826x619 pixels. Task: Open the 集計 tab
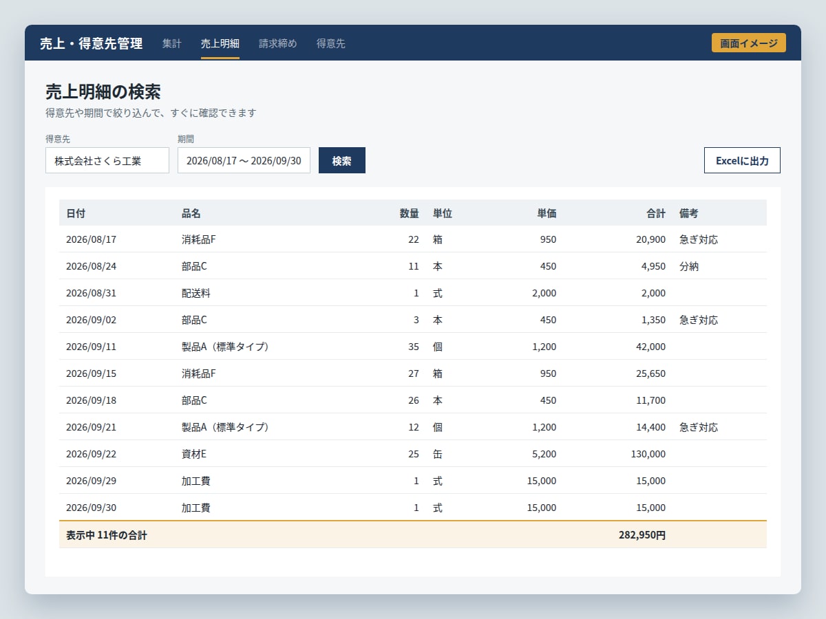(172, 43)
